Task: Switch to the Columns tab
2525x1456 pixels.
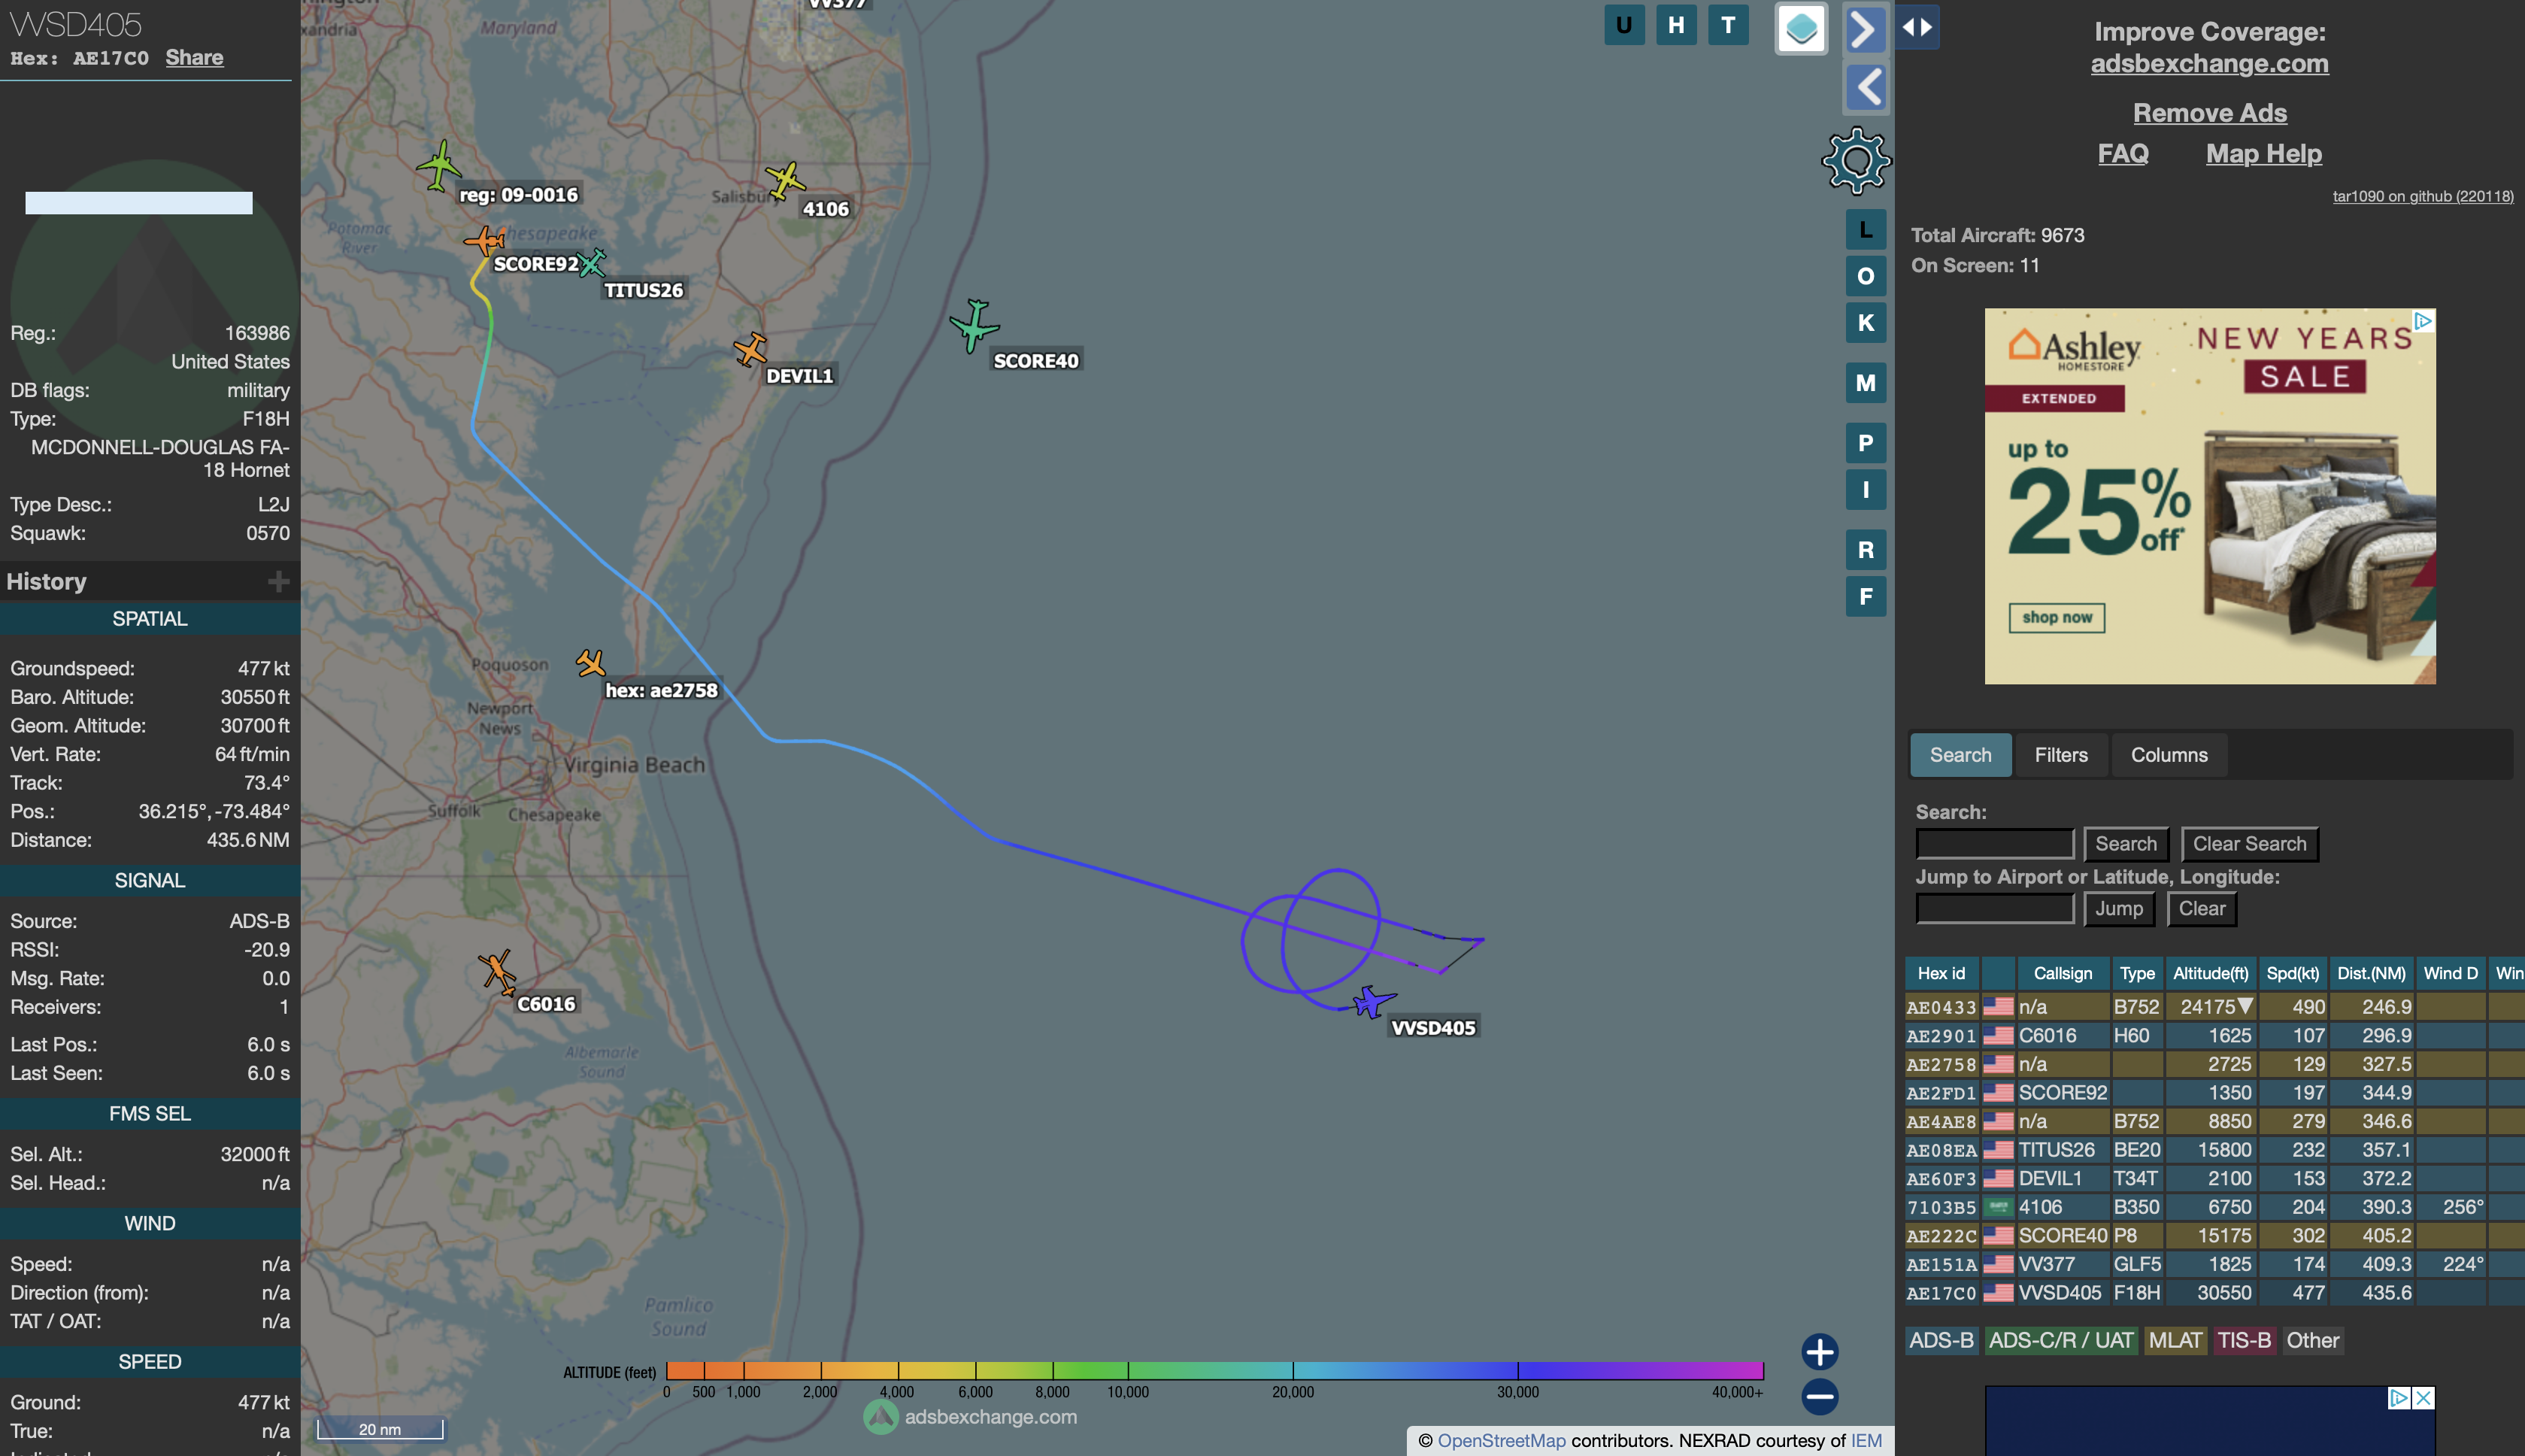Action: pyautogui.click(x=2168, y=755)
